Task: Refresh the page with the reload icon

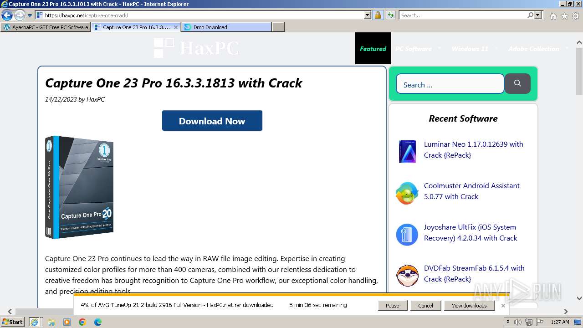Action: pyautogui.click(x=390, y=15)
